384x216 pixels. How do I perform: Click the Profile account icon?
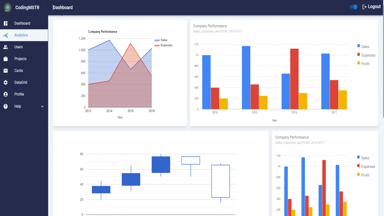(x=6, y=94)
